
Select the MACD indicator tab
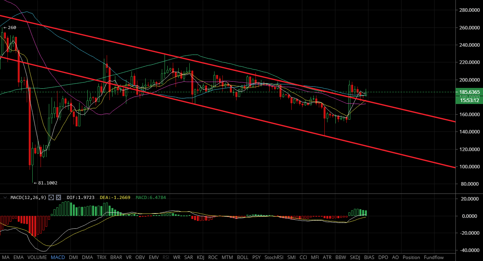tap(58, 257)
